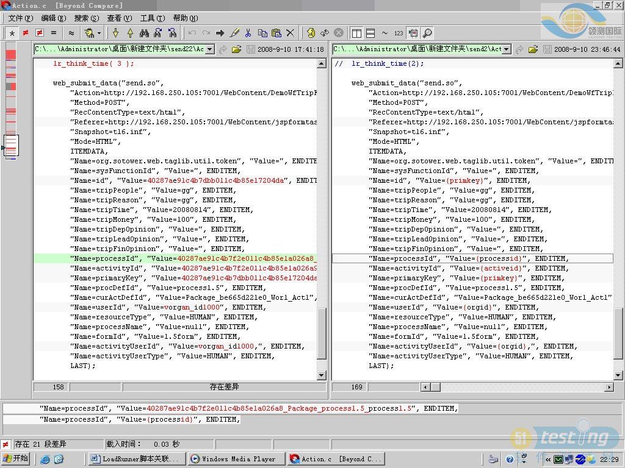This screenshot has width=625, height=468.
Task: Expand left file path dropdown
Action: pos(210,49)
